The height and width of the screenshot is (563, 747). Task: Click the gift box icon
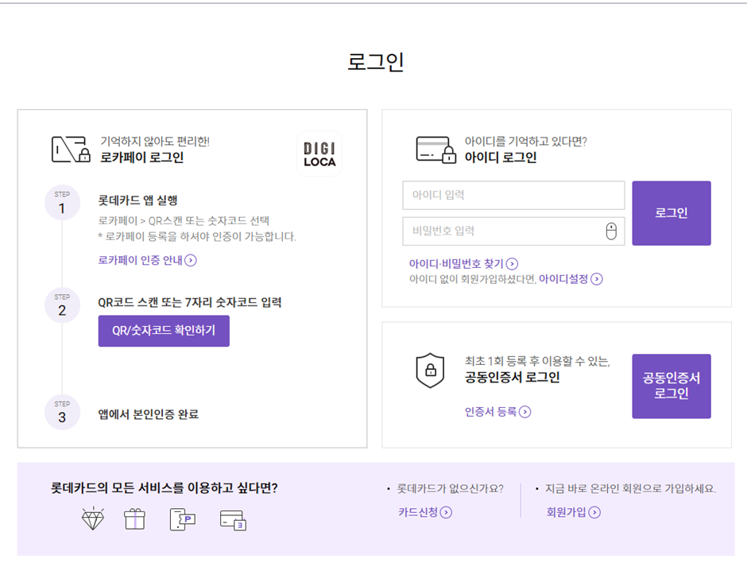click(x=135, y=518)
